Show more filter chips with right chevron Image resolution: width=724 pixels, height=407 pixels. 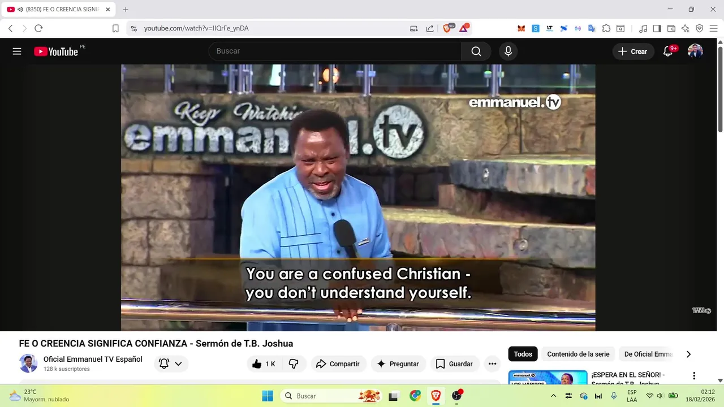point(688,354)
